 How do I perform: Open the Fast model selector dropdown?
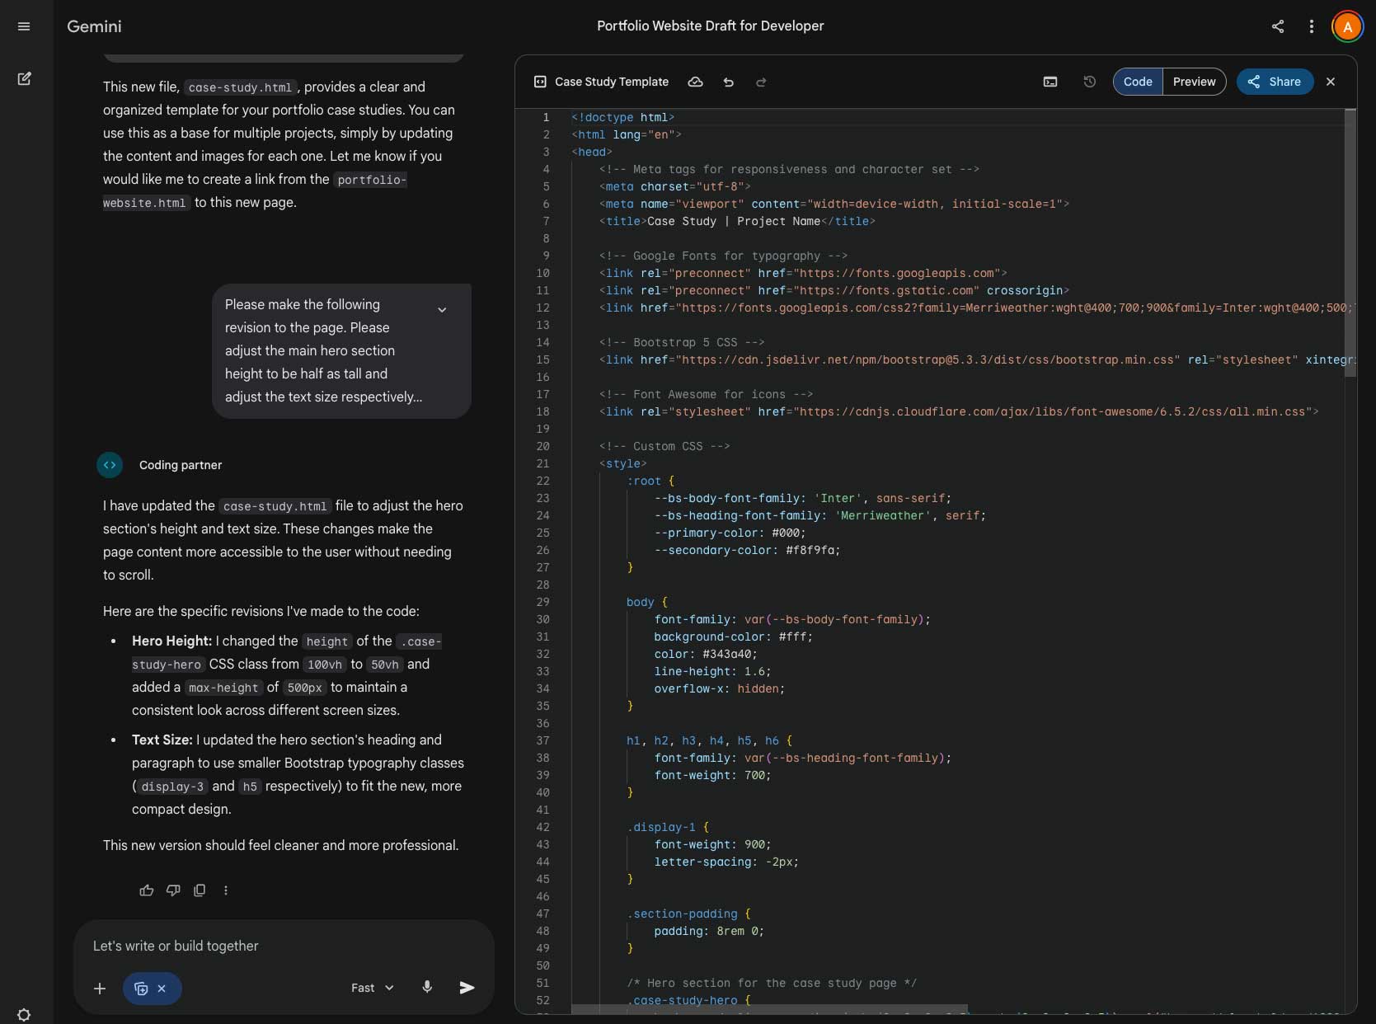373,988
